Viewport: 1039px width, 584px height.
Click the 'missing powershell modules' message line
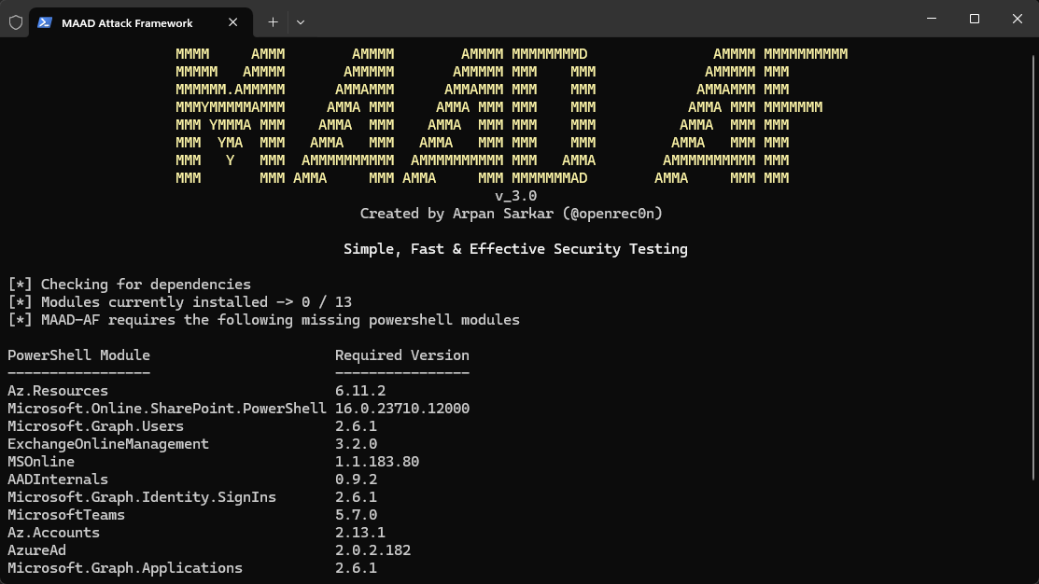point(264,321)
